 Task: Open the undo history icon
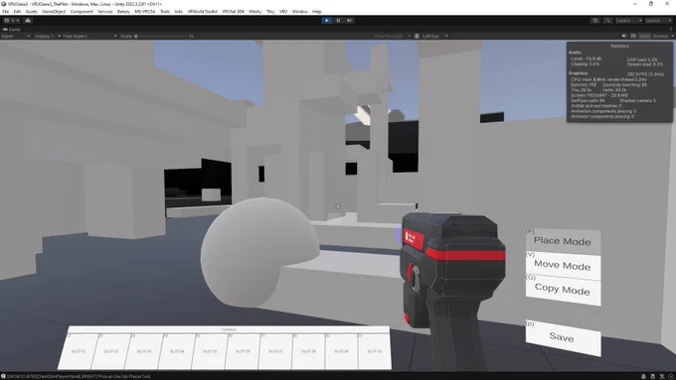coord(595,20)
